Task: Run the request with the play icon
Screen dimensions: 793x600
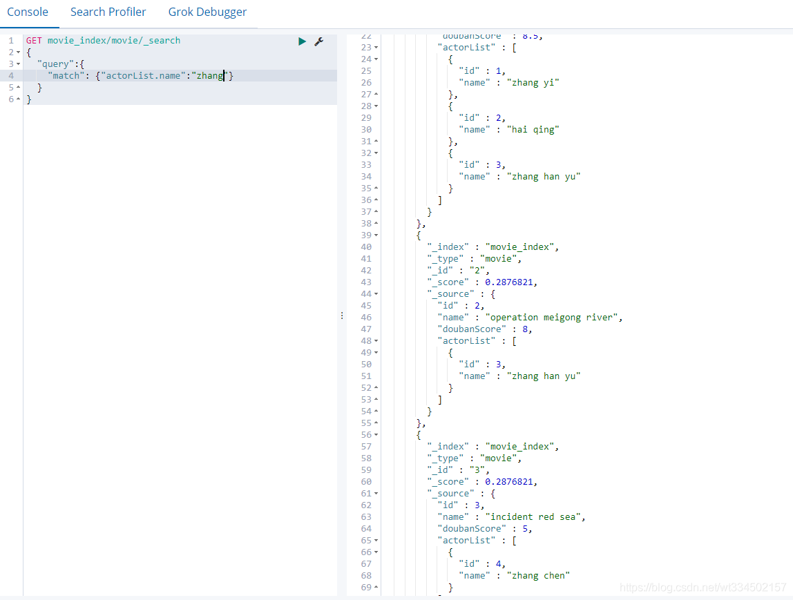Action: click(302, 41)
